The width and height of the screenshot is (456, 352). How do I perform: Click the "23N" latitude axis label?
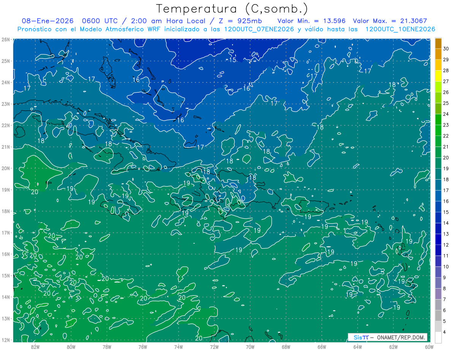(6, 104)
